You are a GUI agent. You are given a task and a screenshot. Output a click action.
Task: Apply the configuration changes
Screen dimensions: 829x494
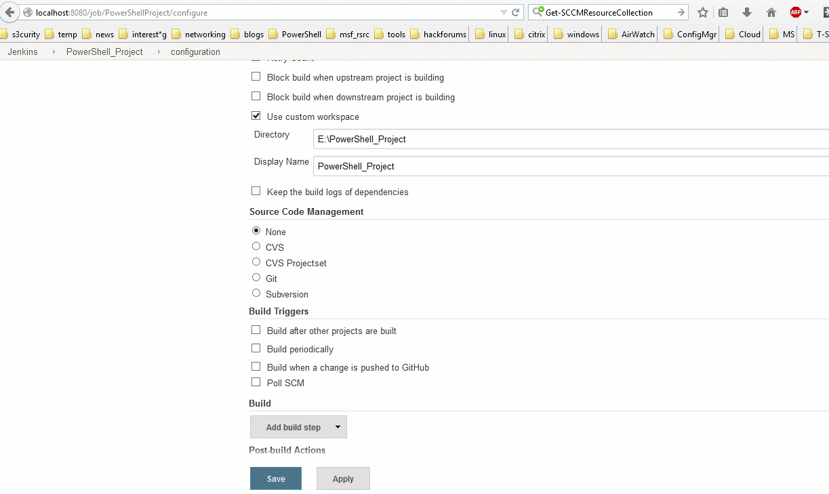pyautogui.click(x=343, y=478)
